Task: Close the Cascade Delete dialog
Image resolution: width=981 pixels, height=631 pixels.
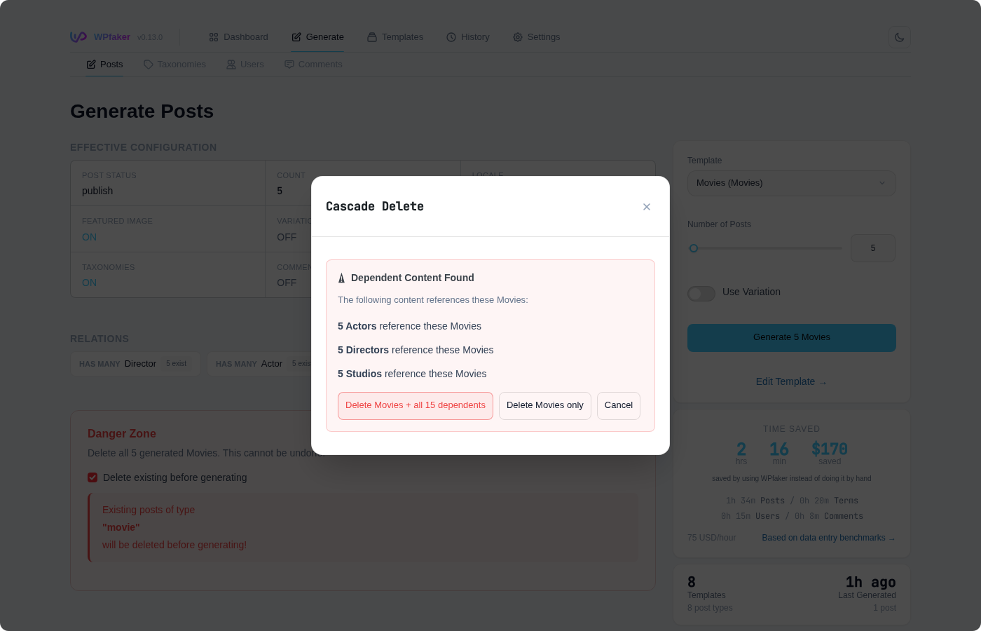Action: [646, 207]
